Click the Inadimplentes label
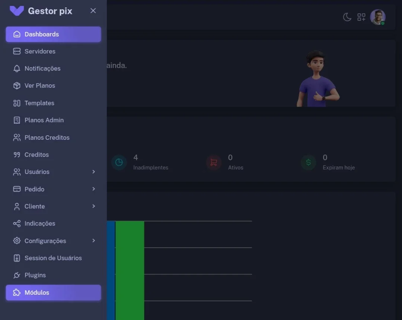Viewport: 402px width, 320px height. (x=151, y=167)
